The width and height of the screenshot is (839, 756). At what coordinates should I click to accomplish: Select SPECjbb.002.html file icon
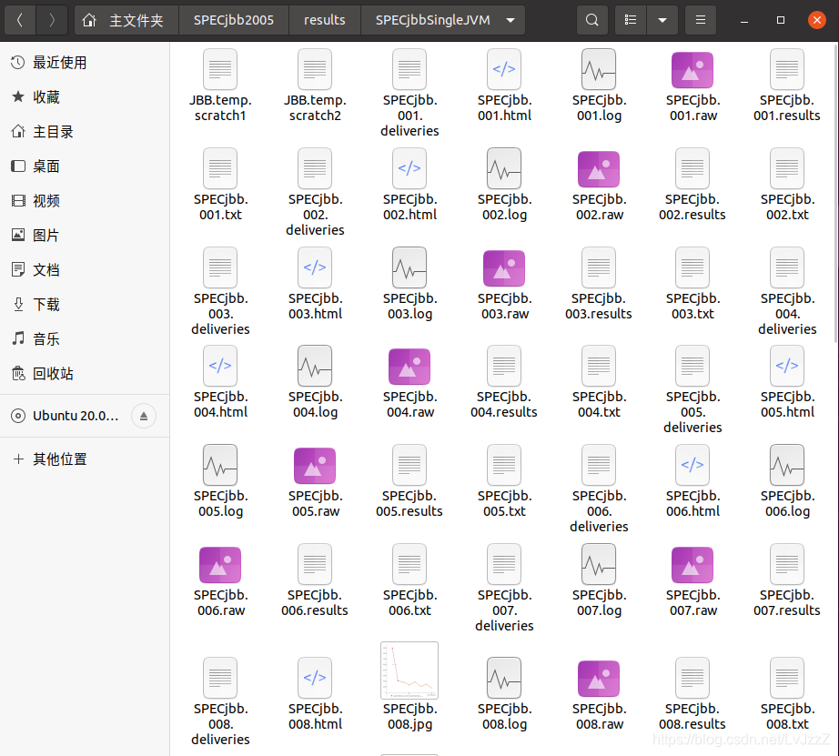(409, 168)
